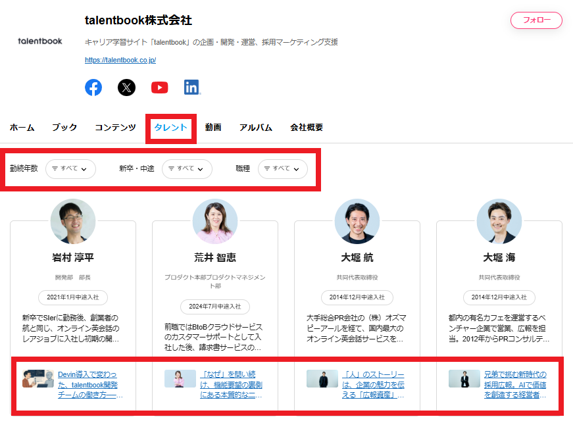
Task: Click the 2021年1月中途入社 badge
Action: pyautogui.click(x=73, y=297)
